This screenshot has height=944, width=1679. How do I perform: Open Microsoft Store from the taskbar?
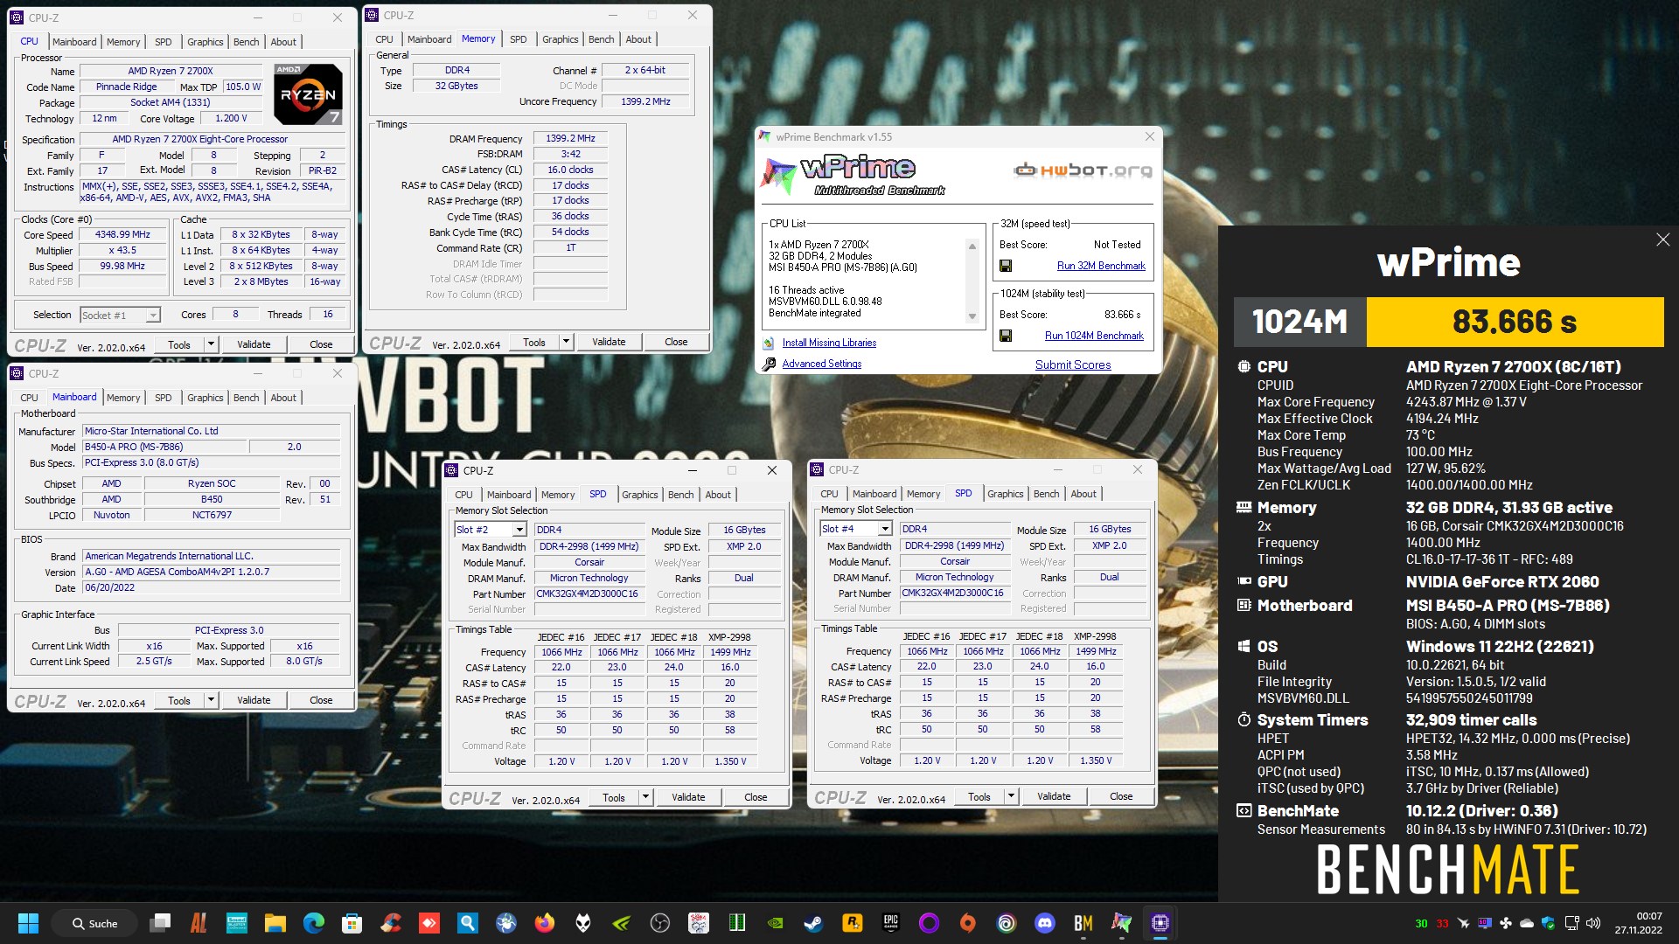point(352,923)
